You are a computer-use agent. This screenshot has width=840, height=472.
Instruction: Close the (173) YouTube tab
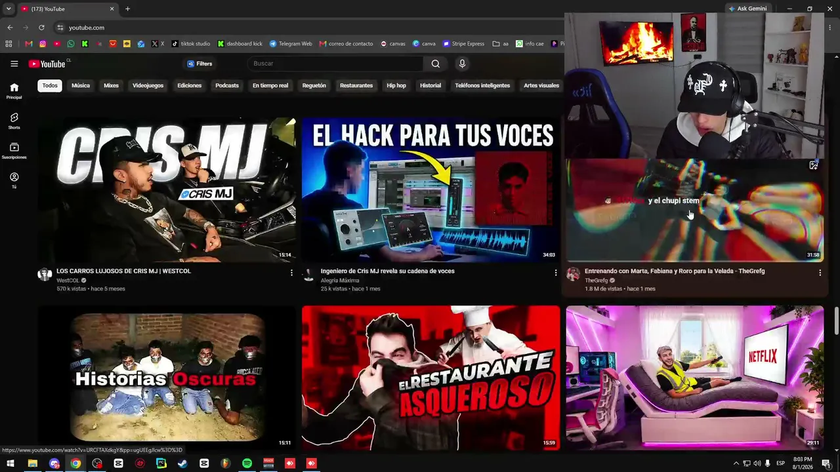pyautogui.click(x=112, y=9)
